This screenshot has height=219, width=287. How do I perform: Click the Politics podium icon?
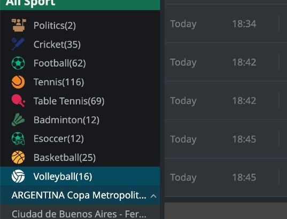tap(18, 25)
